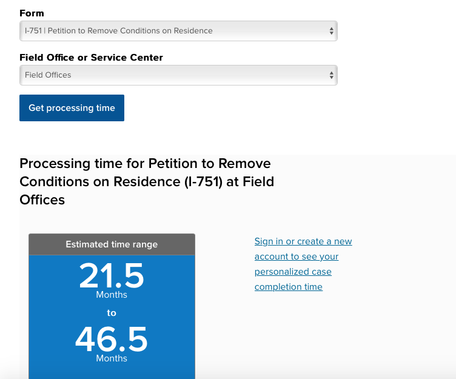
Task: Click the Estimated time range header
Action: pos(112,244)
